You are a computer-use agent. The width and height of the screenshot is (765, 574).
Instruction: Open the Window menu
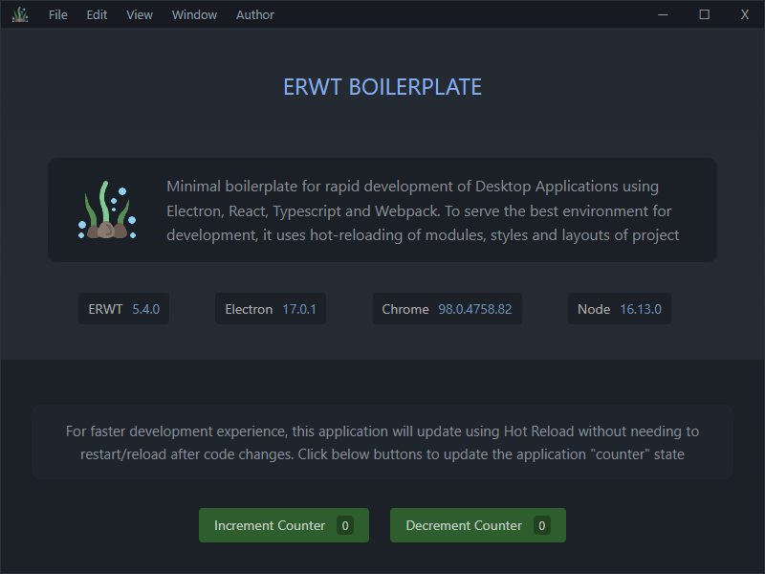click(194, 14)
